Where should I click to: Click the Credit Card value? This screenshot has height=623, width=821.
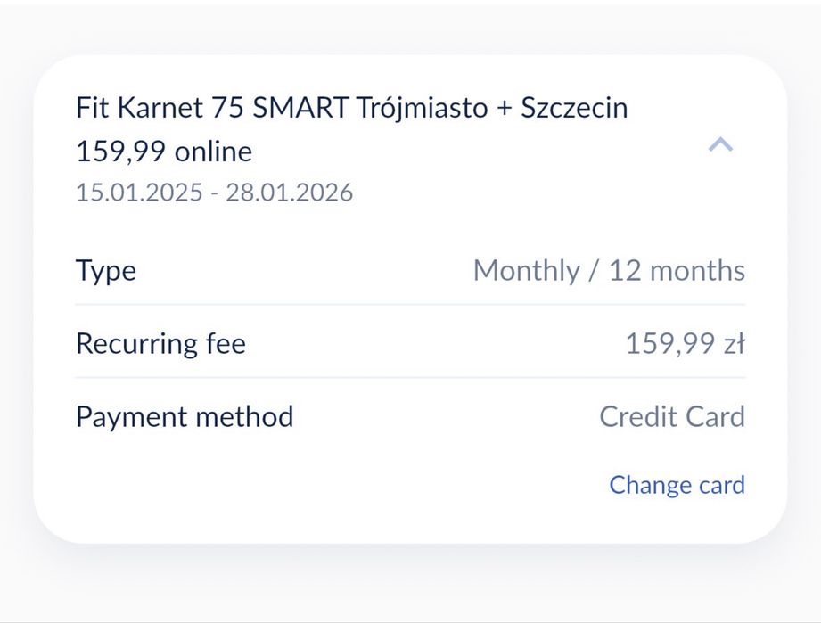point(672,416)
